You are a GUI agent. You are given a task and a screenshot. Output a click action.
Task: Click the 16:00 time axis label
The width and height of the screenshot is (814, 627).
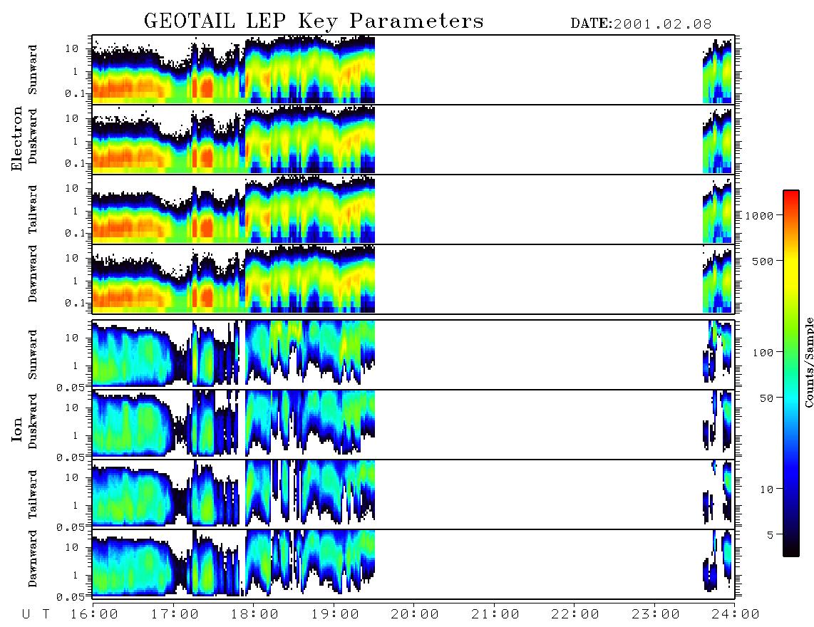tap(94, 614)
